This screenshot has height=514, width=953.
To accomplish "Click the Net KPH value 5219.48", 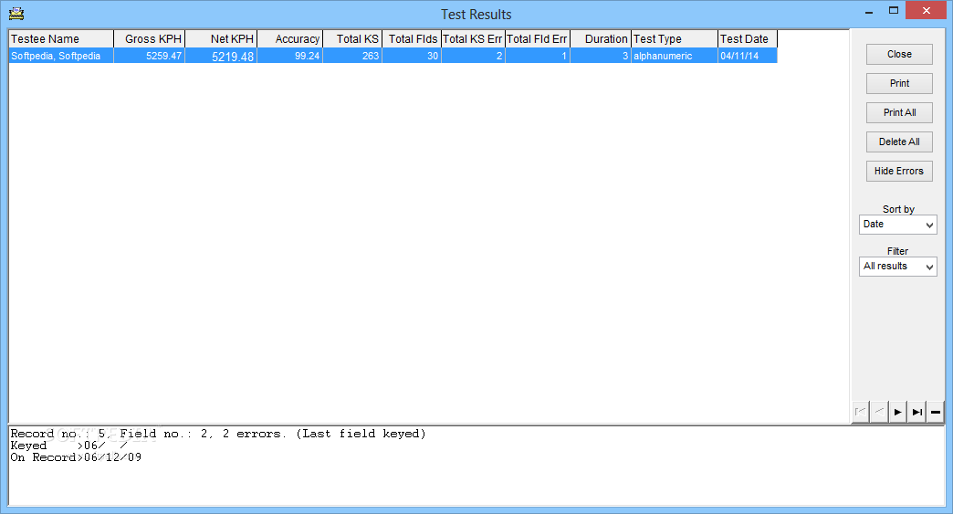I will click(221, 56).
